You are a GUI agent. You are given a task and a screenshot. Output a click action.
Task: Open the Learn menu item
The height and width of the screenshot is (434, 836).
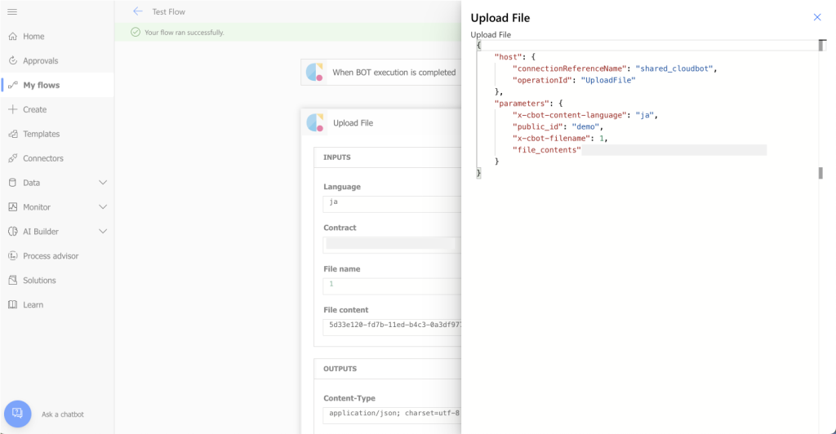click(57, 304)
